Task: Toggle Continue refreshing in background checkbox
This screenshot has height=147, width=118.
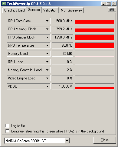Action: click(8, 131)
